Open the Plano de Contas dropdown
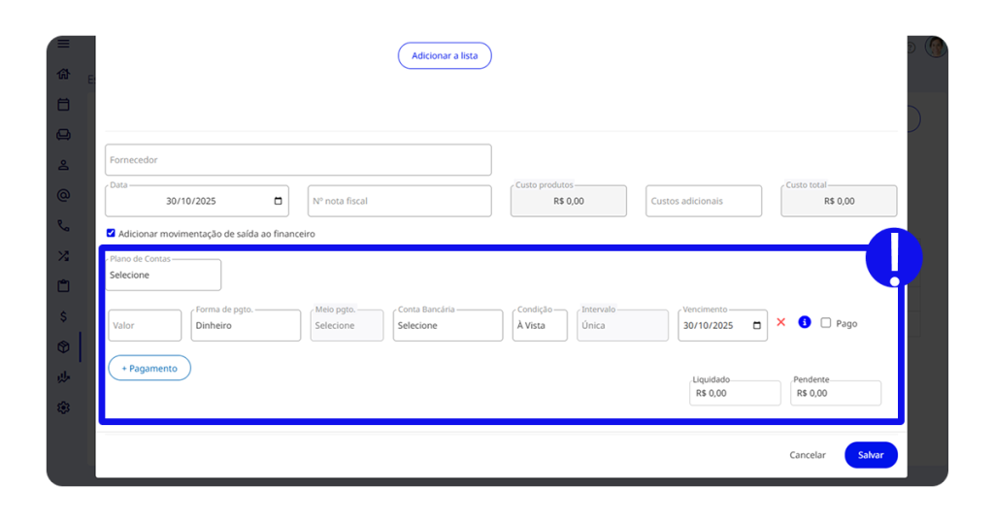This screenshot has width=994, height=522. [x=163, y=276]
